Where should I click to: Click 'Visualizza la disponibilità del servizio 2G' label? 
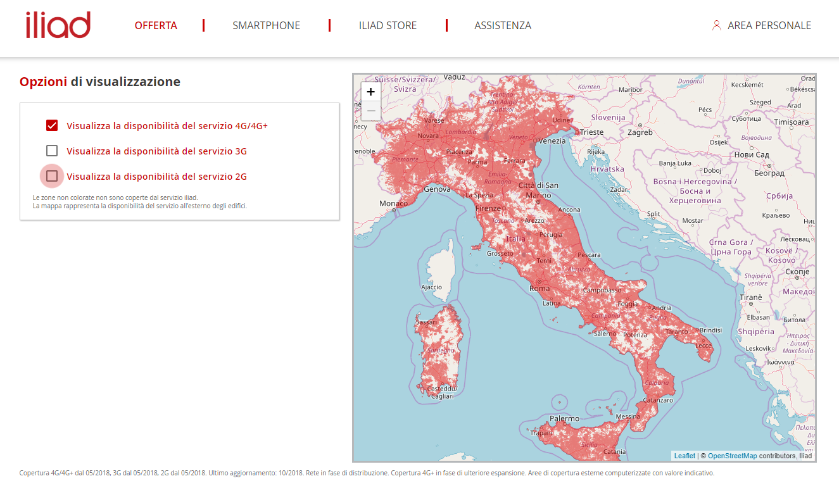click(156, 177)
